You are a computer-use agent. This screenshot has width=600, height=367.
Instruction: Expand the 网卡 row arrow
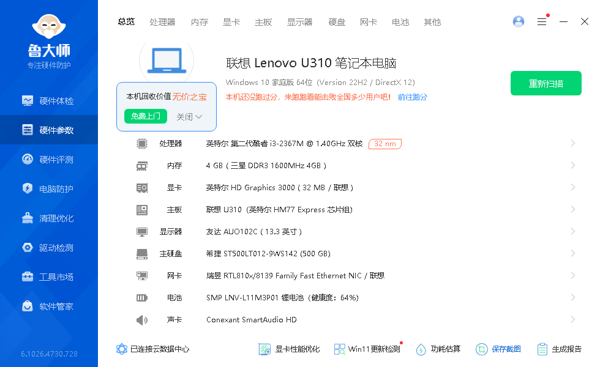click(x=573, y=275)
